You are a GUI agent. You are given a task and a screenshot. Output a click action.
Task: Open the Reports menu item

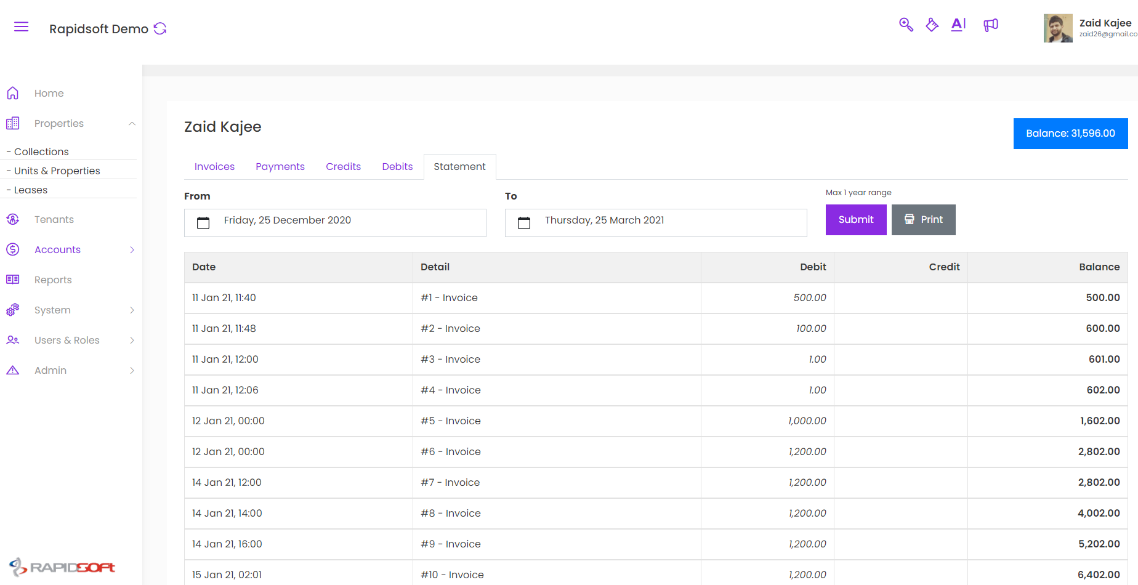tap(53, 280)
